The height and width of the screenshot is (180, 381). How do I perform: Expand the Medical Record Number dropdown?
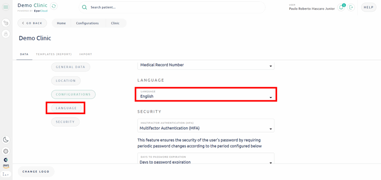(x=206, y=65)
